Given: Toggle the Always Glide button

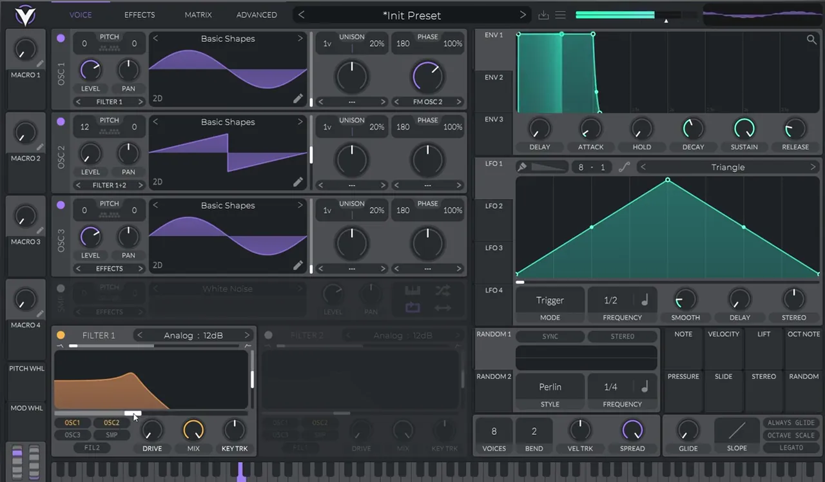Looking at the screenshot, I should [x=791, y=423].
